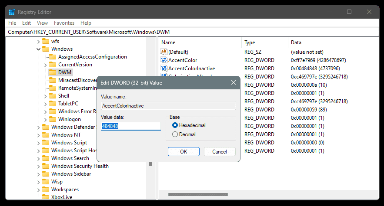Screen dimensions: 384x206
Task: Click the REG_SZ type cell
Action: 253,52
